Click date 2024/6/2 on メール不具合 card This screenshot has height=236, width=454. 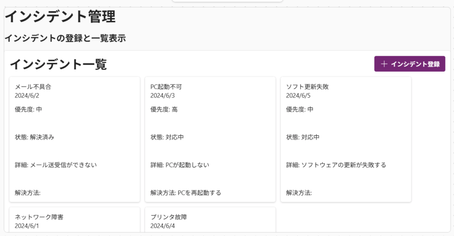point(27,95)
